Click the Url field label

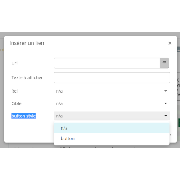click(x=14, y=63)
